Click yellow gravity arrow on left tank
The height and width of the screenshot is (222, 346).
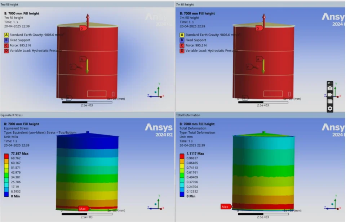pyautogui.click(x=87, y=67)
